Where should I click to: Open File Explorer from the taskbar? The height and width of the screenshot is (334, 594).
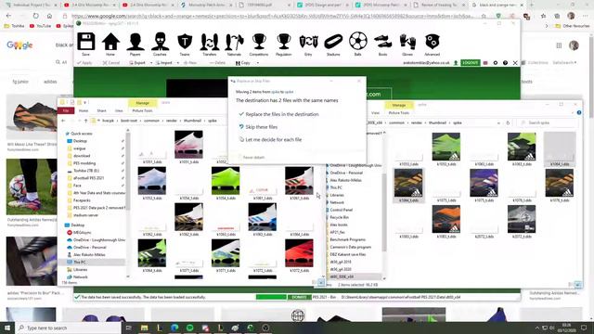click(145, 328)
